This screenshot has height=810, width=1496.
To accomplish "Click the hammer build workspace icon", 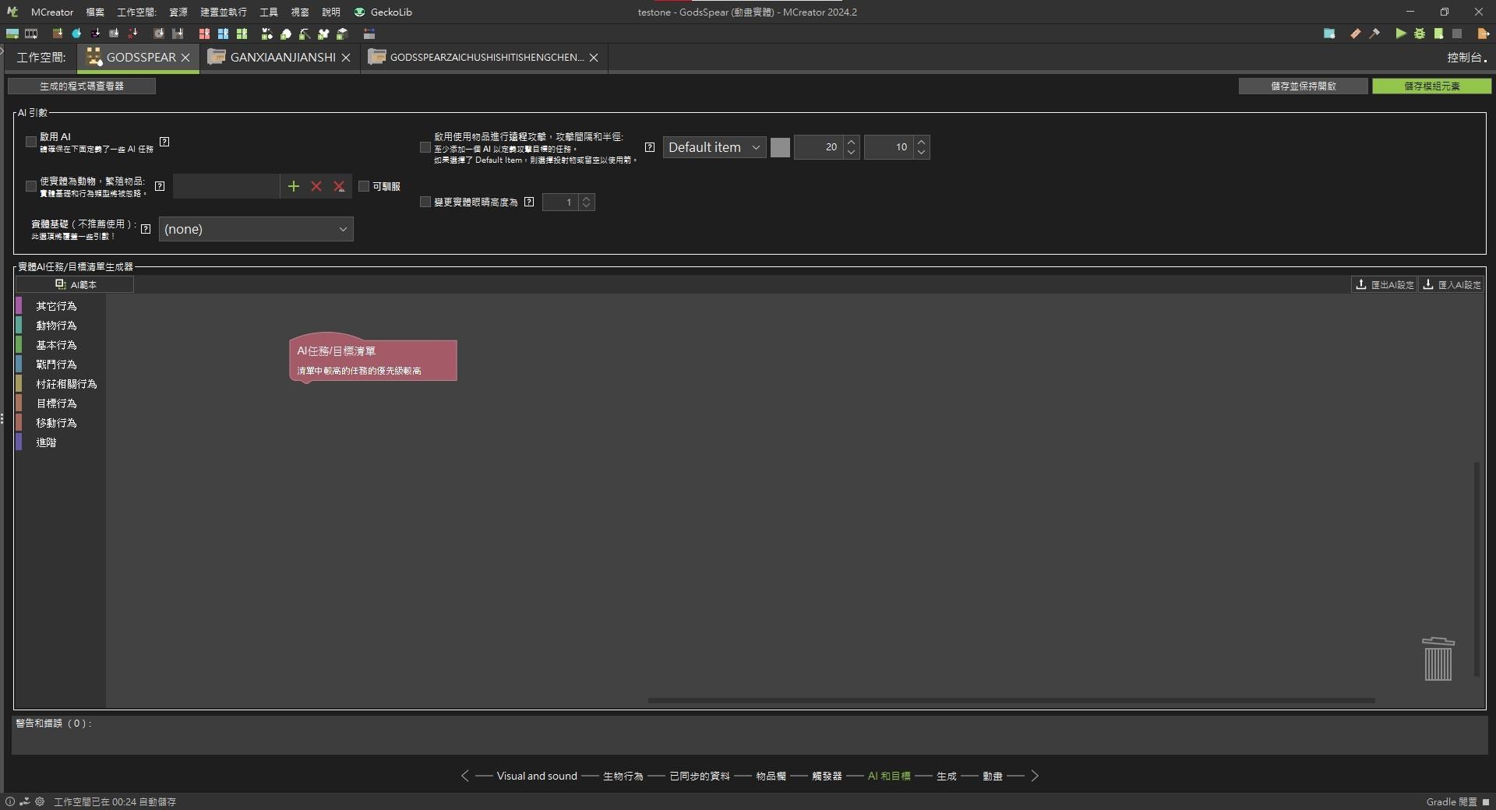I will 1374,33.
